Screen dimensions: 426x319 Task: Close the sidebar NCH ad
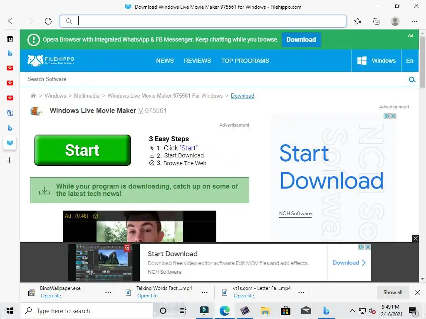(x=393, y=116)
